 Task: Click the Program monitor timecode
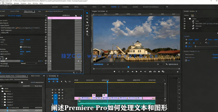tap(98, 64)
